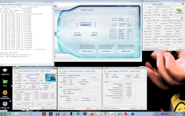Click the Super PI horizontal scrollbar
Viewport: 185px width, 116px height.
tap(26, 65)
